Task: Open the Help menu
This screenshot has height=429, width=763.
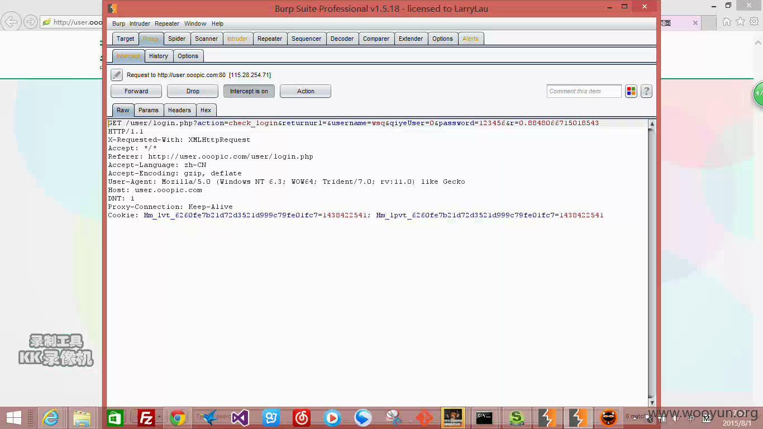Action: tap(217, 23)
